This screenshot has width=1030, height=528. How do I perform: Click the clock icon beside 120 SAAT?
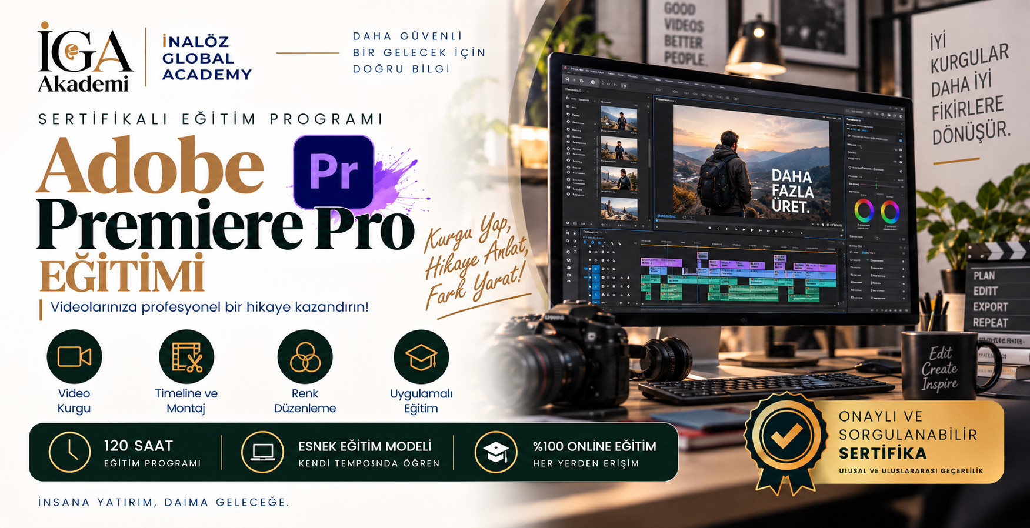pos(69,452)
